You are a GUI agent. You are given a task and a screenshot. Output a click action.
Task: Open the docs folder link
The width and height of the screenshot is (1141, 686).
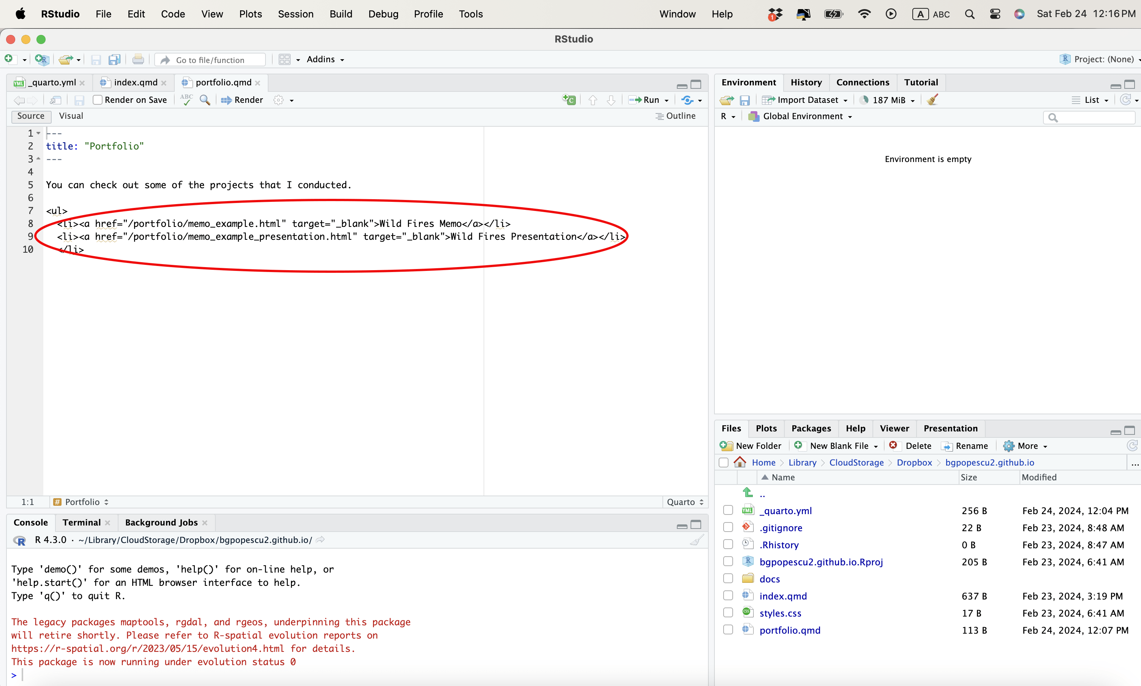[x=770, y=579]
